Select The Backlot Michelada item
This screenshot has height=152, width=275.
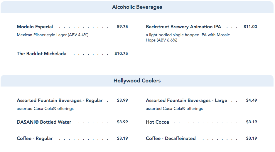point(42,54)
